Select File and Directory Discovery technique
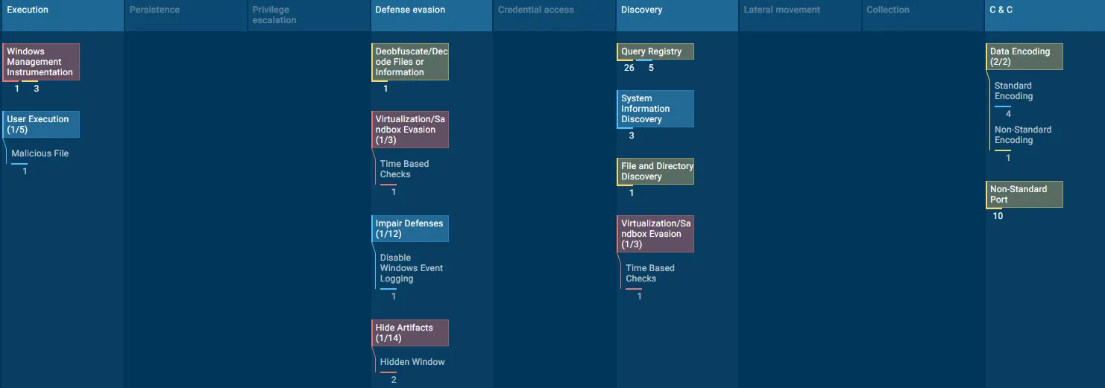The height and width of the screenshot is (388, 1105). click(655, 171)
